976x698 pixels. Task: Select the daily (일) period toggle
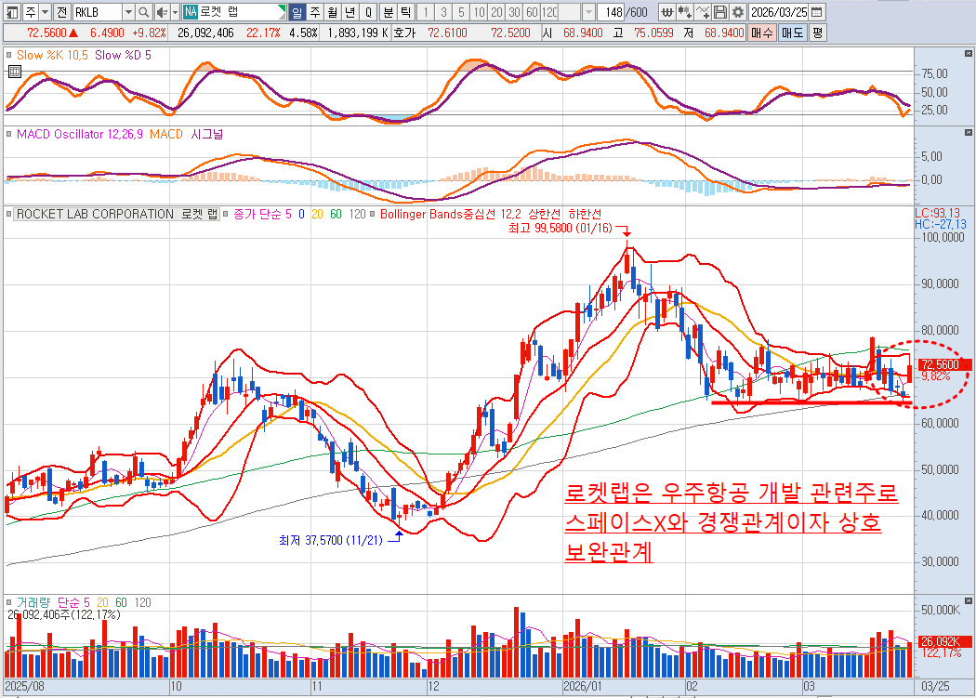[297, 12]
